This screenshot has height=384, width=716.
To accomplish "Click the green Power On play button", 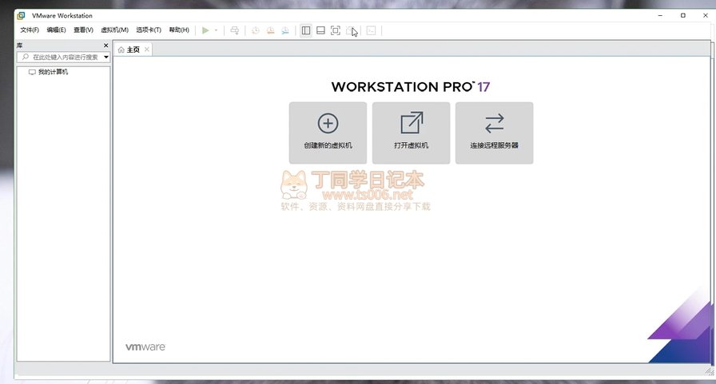I will (x=205, y=30).
